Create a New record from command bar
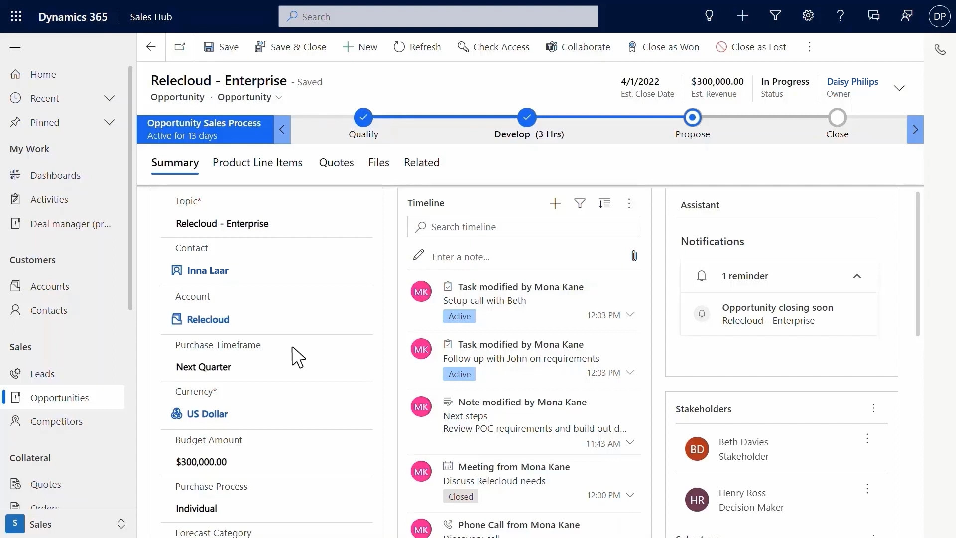This screenshot has height=538, width=956. 359,47
